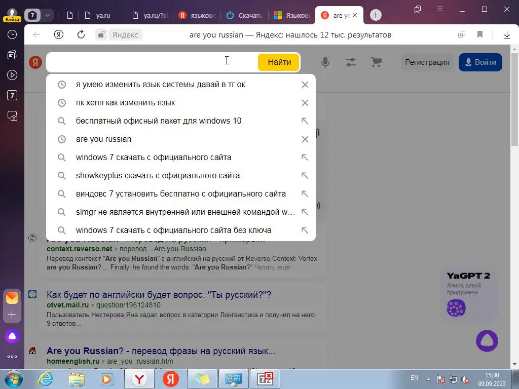This screenshot has height=389, width=519.
Task: Remove 'я умею изменить язык' from history
Action: point(305,85)
